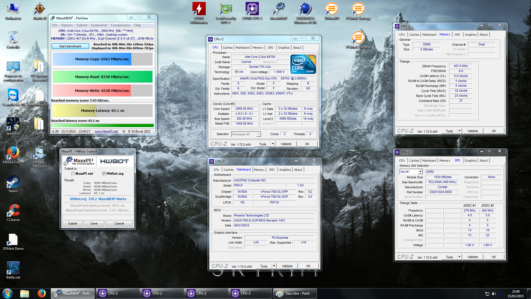The image size is (531, 299).
Task: Open the 3DMark05 desktop shortcut
Action: (x=332, y=12)
